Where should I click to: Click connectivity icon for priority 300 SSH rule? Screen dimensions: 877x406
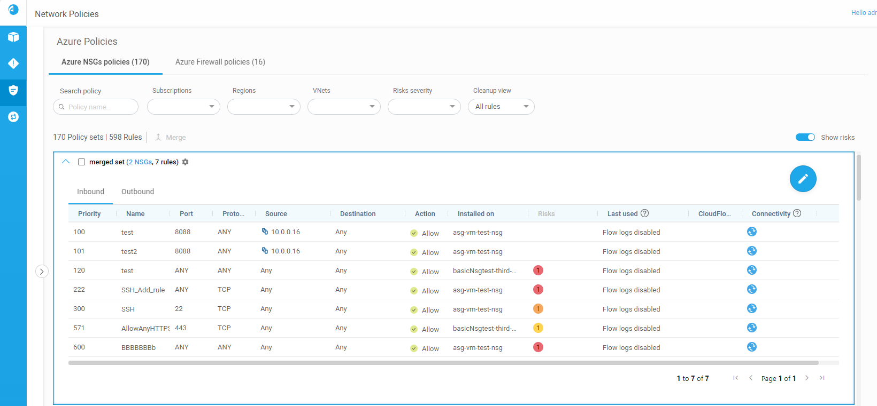tap(752, 308)
